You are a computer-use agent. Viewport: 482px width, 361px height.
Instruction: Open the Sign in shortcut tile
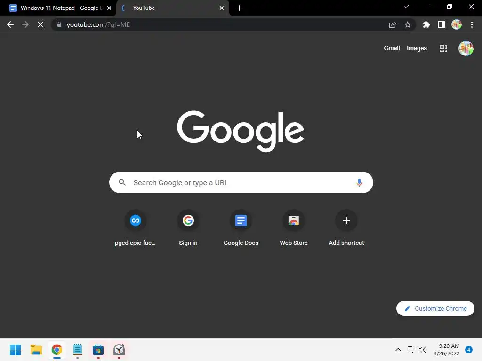[188, 228]
